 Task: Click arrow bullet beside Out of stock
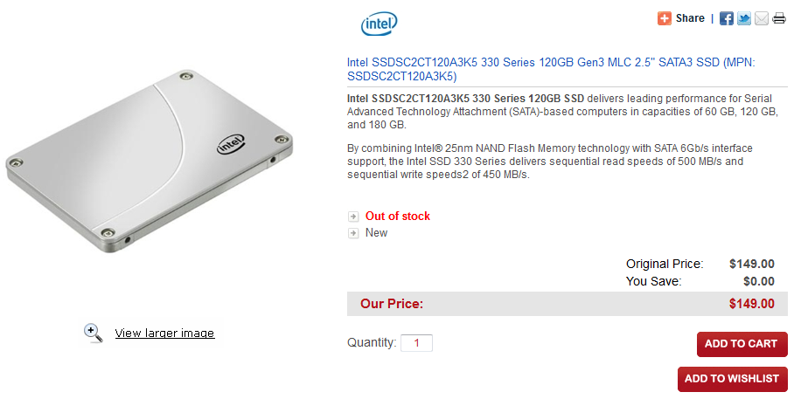tap(353, 217)
